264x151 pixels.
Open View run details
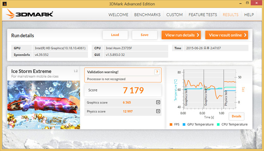(x=181, y=35)
